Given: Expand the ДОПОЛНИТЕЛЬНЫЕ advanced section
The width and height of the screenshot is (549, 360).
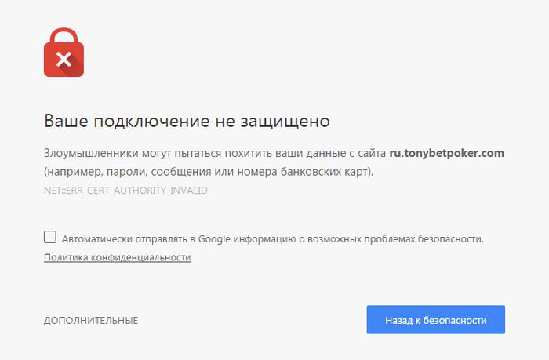Looking at the screenshot, I should (91, 321).
